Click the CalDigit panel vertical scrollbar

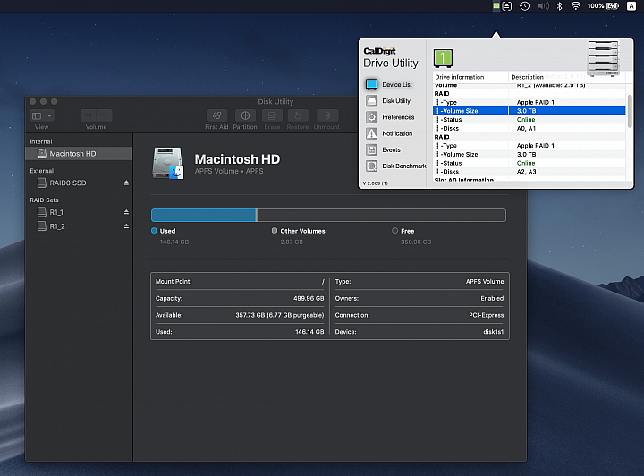point(630,111)
